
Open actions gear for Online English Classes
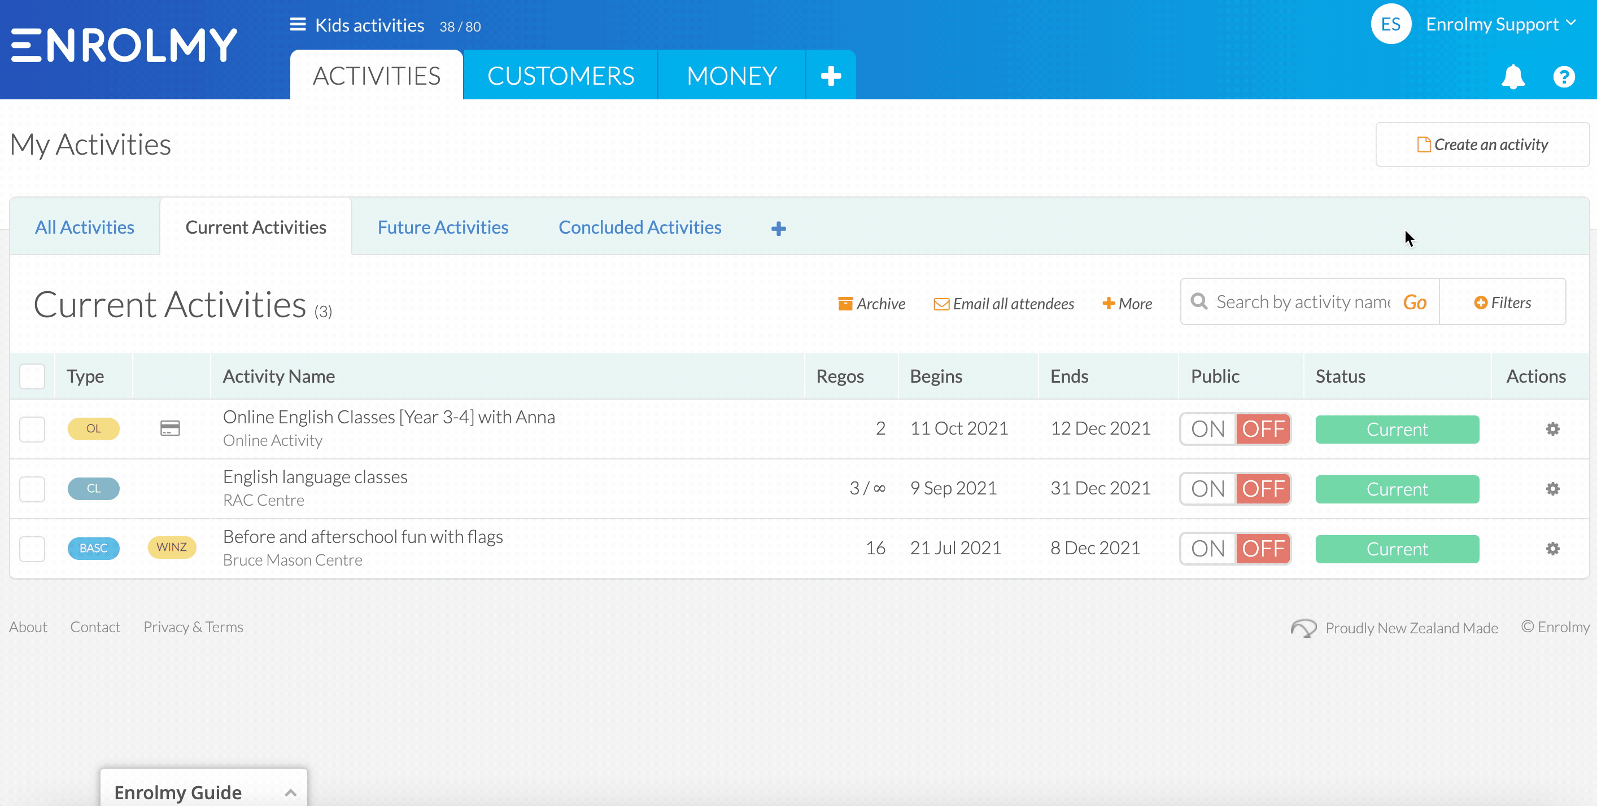pyautogui.click(x=1552, y=429)
